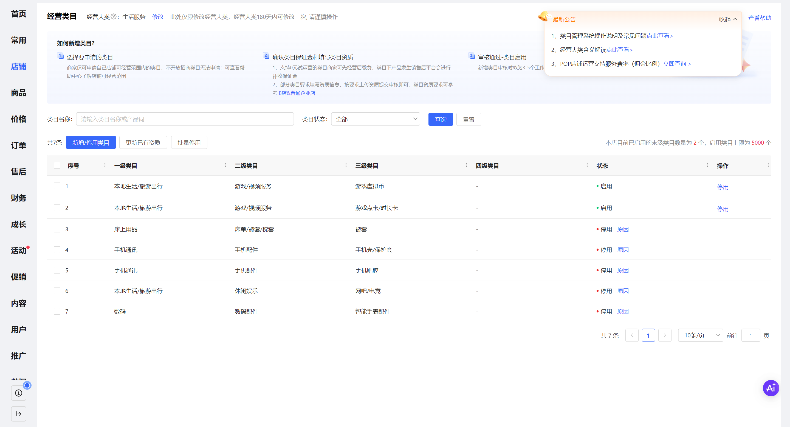Open 店铺 in the sidebar
This screenshot has height=427, width=790.
tap(18, 67)
